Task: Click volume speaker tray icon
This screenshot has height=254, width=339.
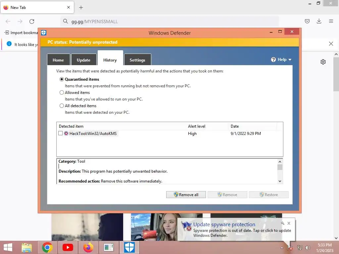Action: tap(308, 248)
